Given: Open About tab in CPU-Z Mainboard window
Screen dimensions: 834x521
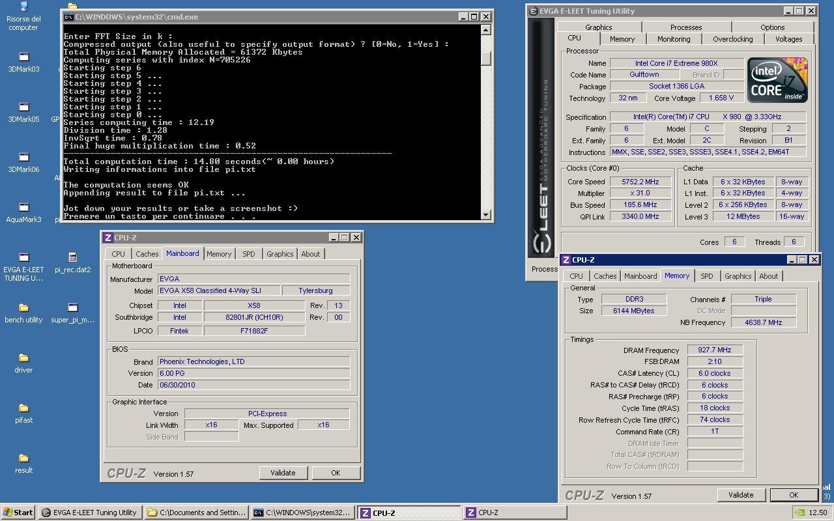Looking at the screenshot, I should pos(310,254).
